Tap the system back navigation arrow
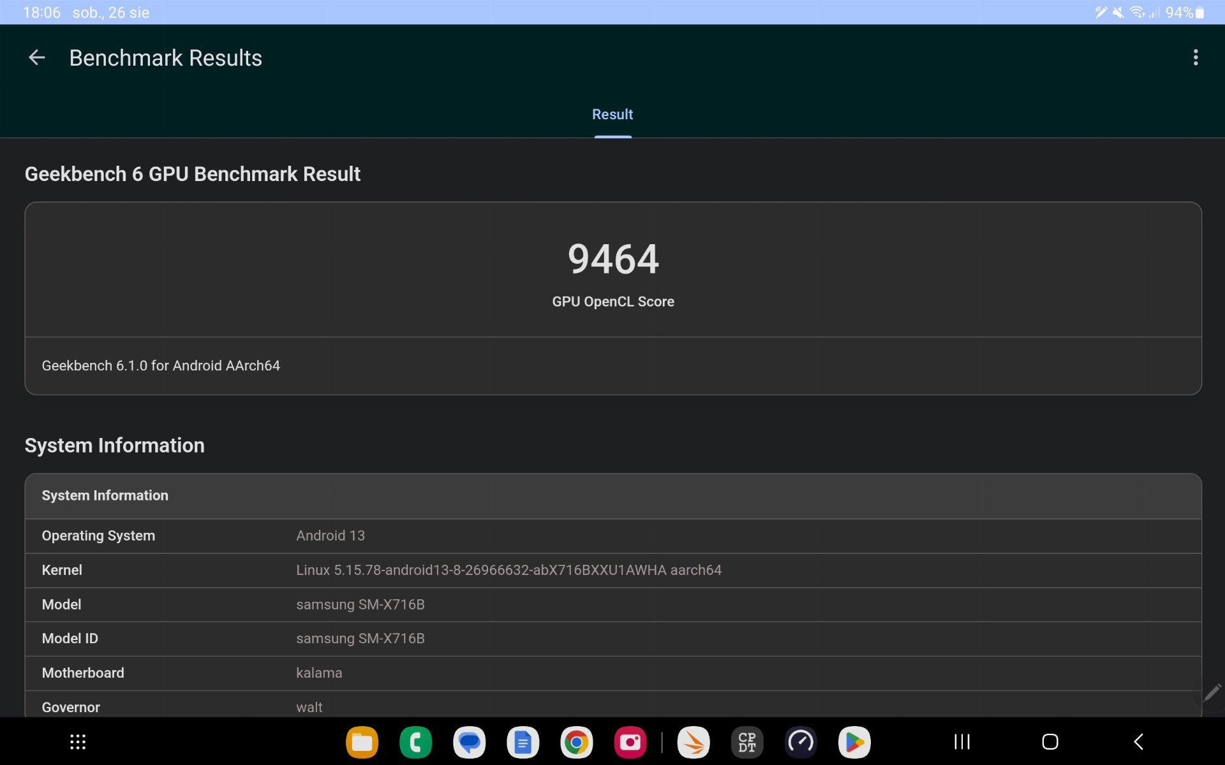The image size is (1225, 765). [1138, 741]
